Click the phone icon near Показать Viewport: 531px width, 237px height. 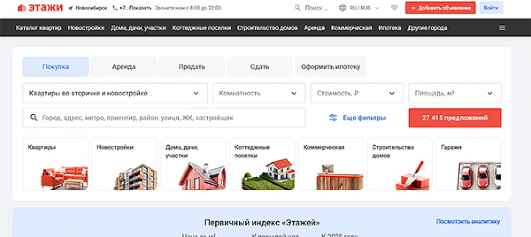(x=115, y=8)
